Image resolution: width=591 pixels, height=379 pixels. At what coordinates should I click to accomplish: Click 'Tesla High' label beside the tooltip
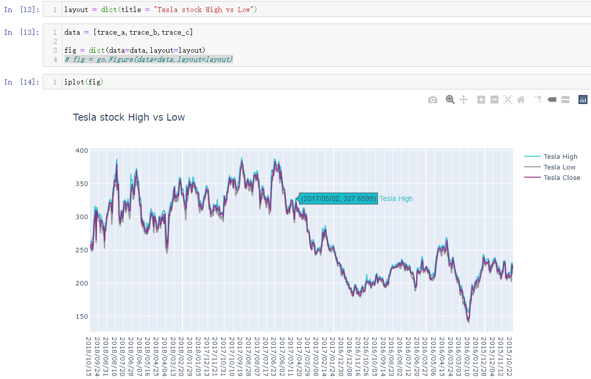396,199
